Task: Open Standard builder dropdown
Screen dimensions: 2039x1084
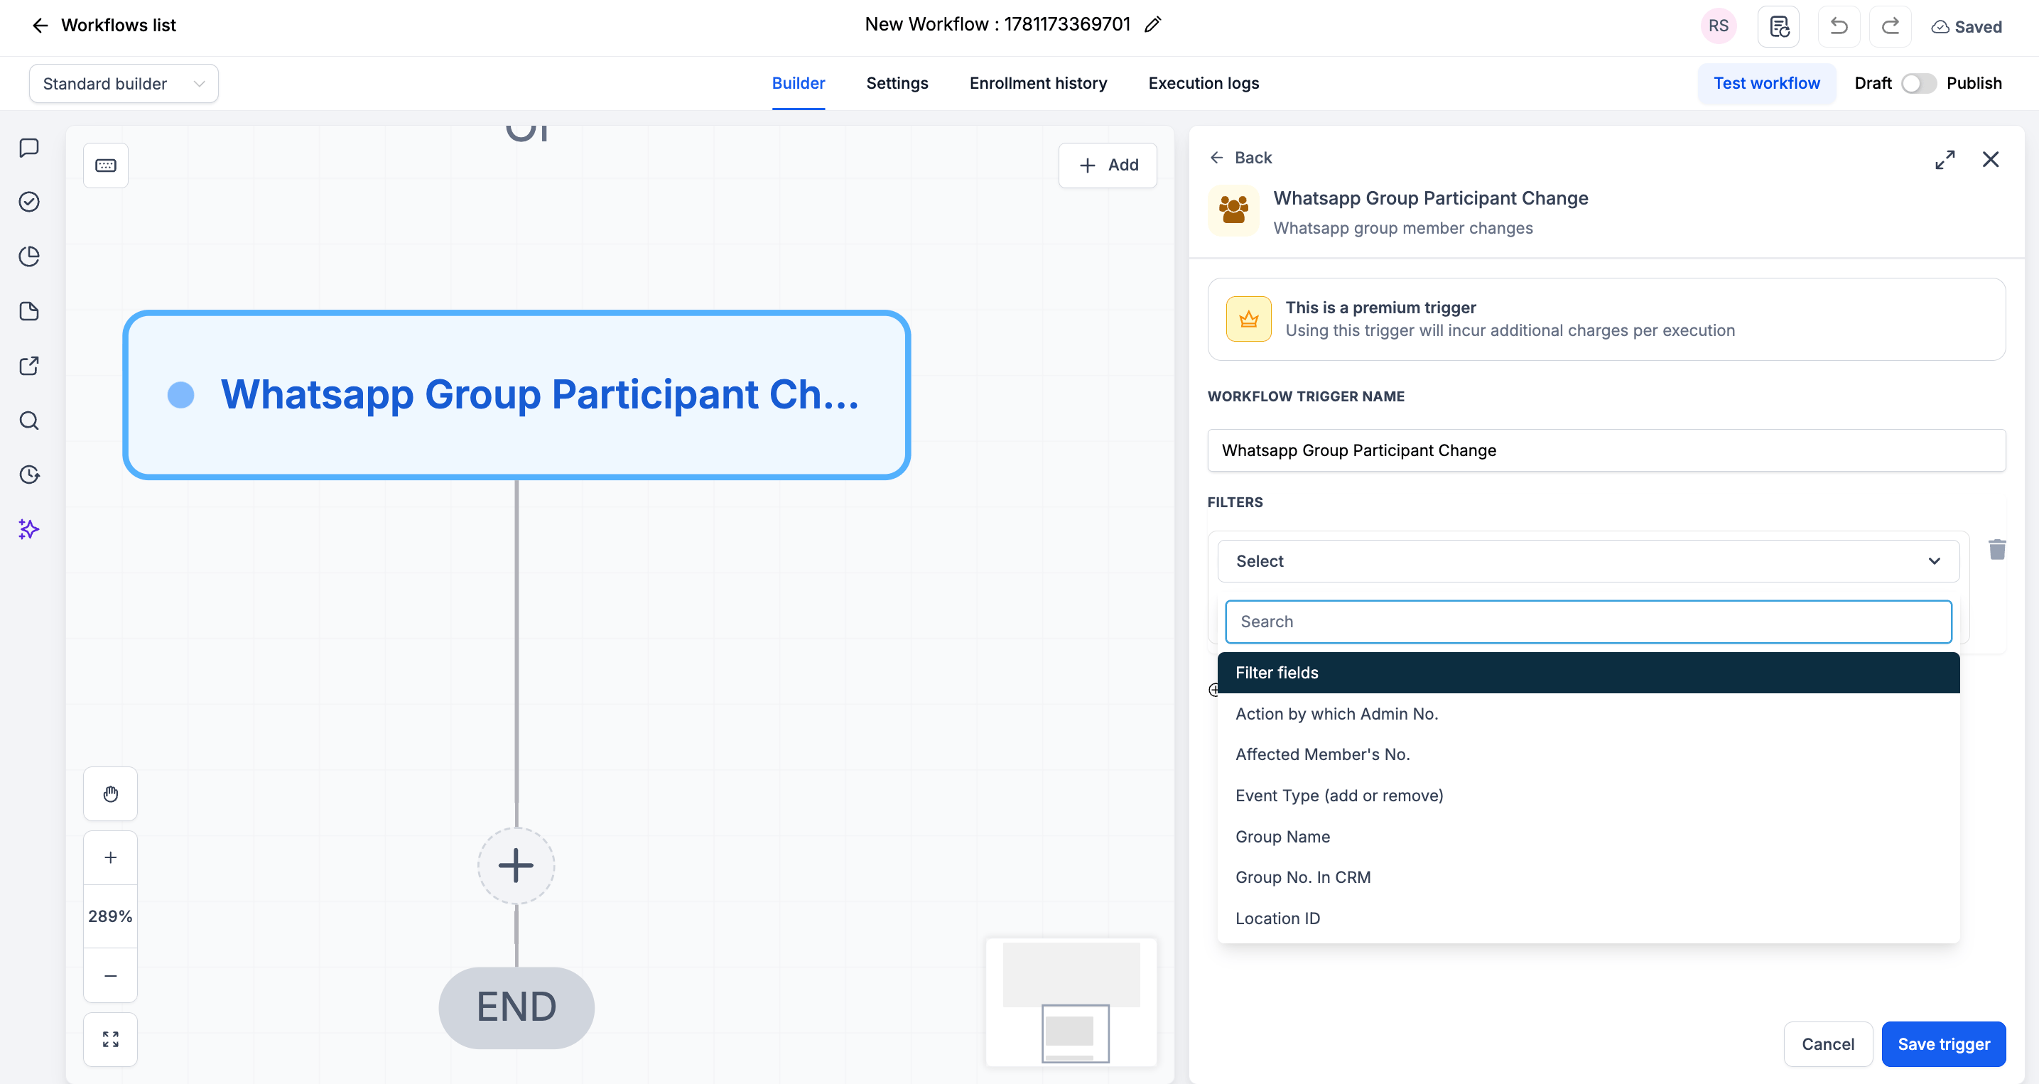Action: click(x=124, y=83)
